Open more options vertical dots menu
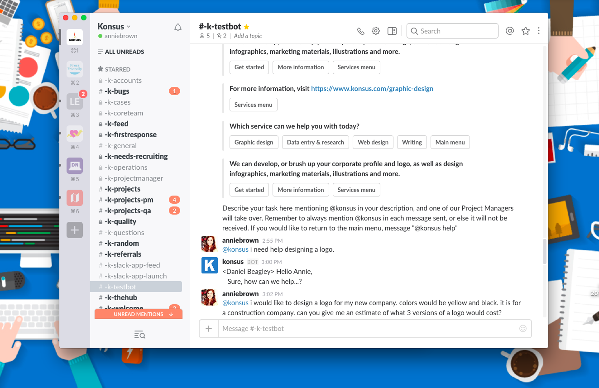 539,31
